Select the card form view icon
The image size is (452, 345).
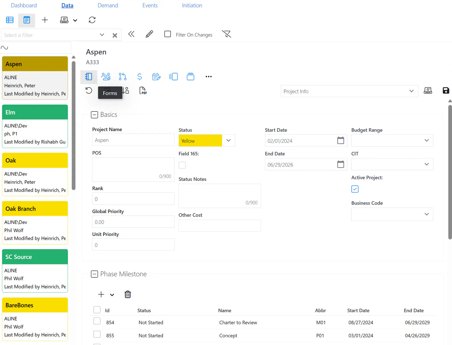pos(27,20)
